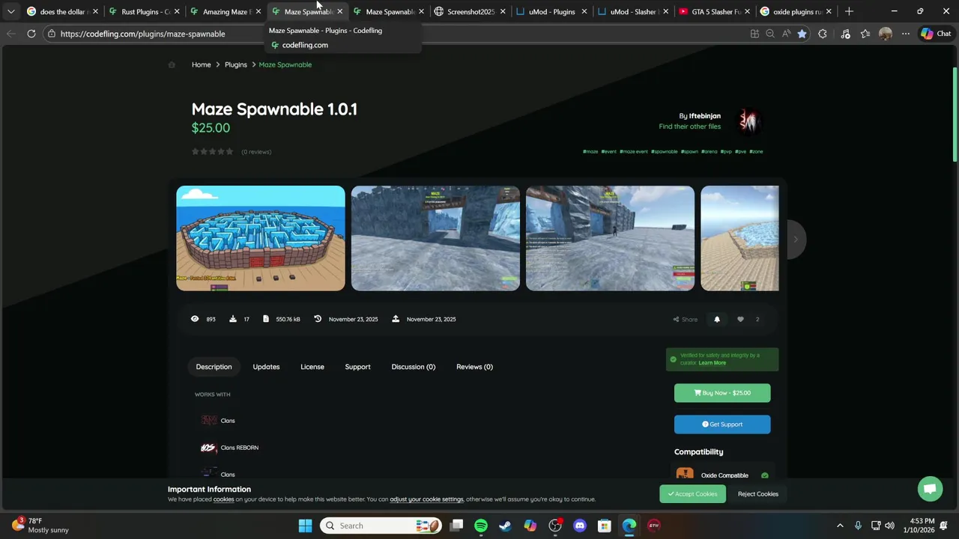Click 'Find their other files' link
Screen dimensions: 959x539
coord(689,127)
